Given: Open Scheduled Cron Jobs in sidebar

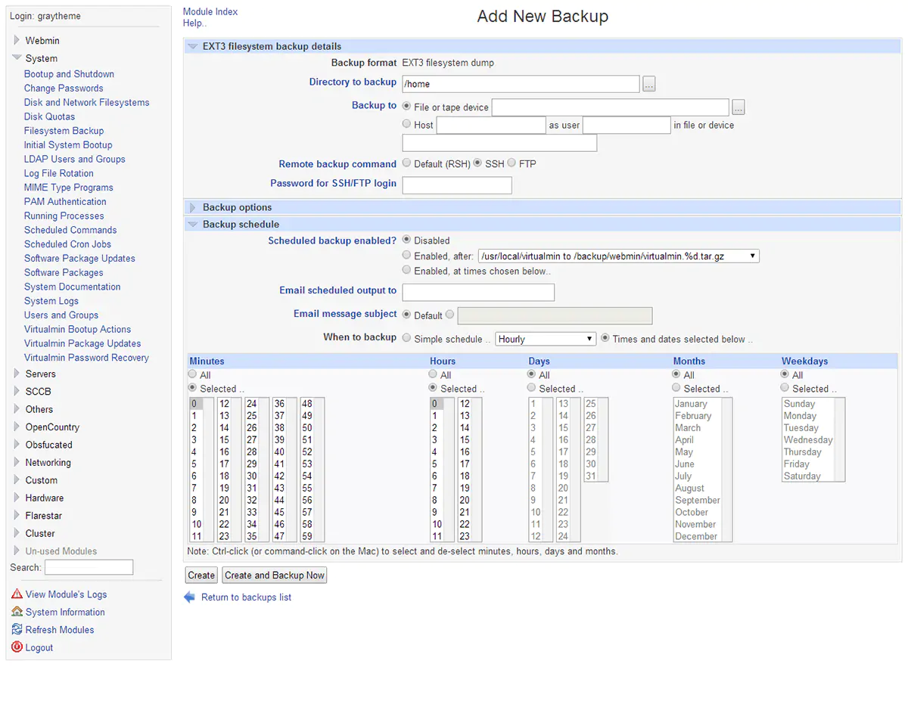Looking at the screenshot, I should tap(67, 244).
